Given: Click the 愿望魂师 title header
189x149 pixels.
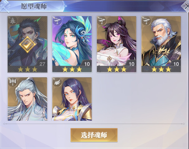Looking at the screenshot, I should coord(34,6).
